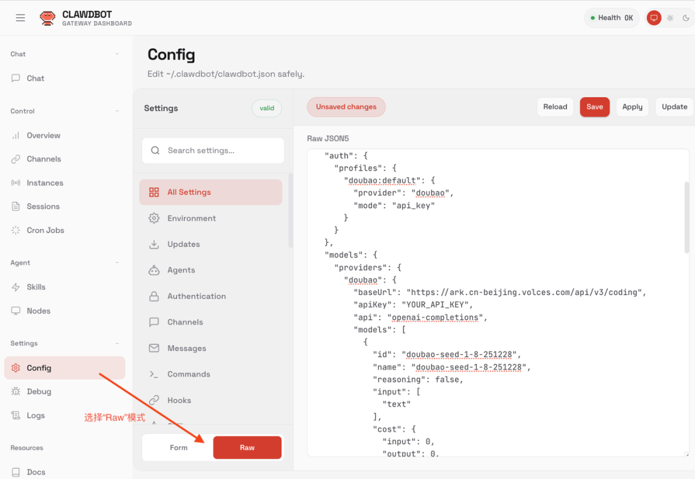Click the Chat speech bubble icon
Screen dimensions: 695x479
15,78
